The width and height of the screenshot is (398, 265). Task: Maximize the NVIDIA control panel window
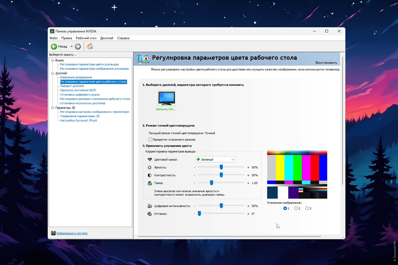[327, 31]
